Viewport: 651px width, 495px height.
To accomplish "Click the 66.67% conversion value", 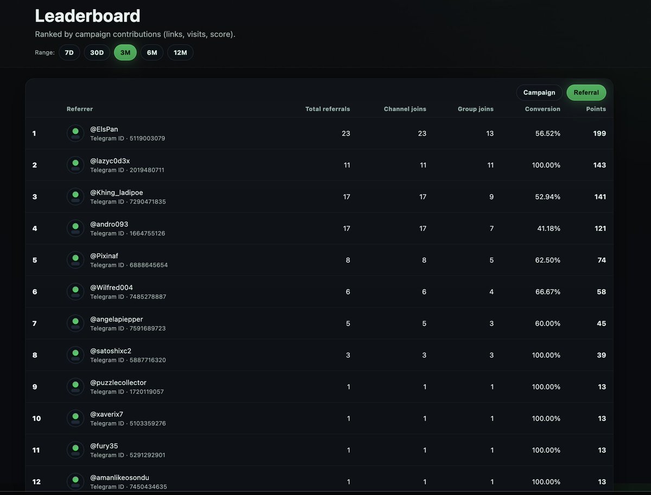I will tap(547, 292).
